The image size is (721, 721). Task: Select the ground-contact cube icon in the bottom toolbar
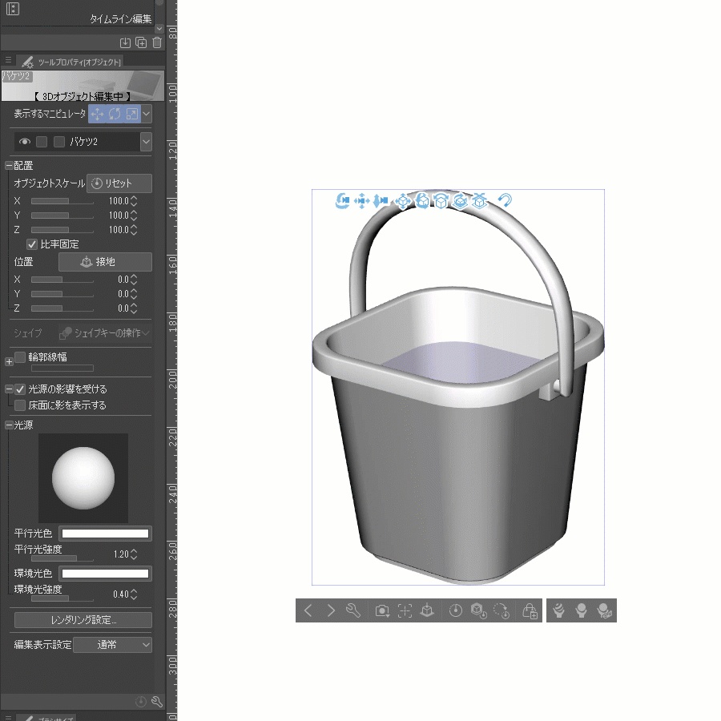pos(427,610)
